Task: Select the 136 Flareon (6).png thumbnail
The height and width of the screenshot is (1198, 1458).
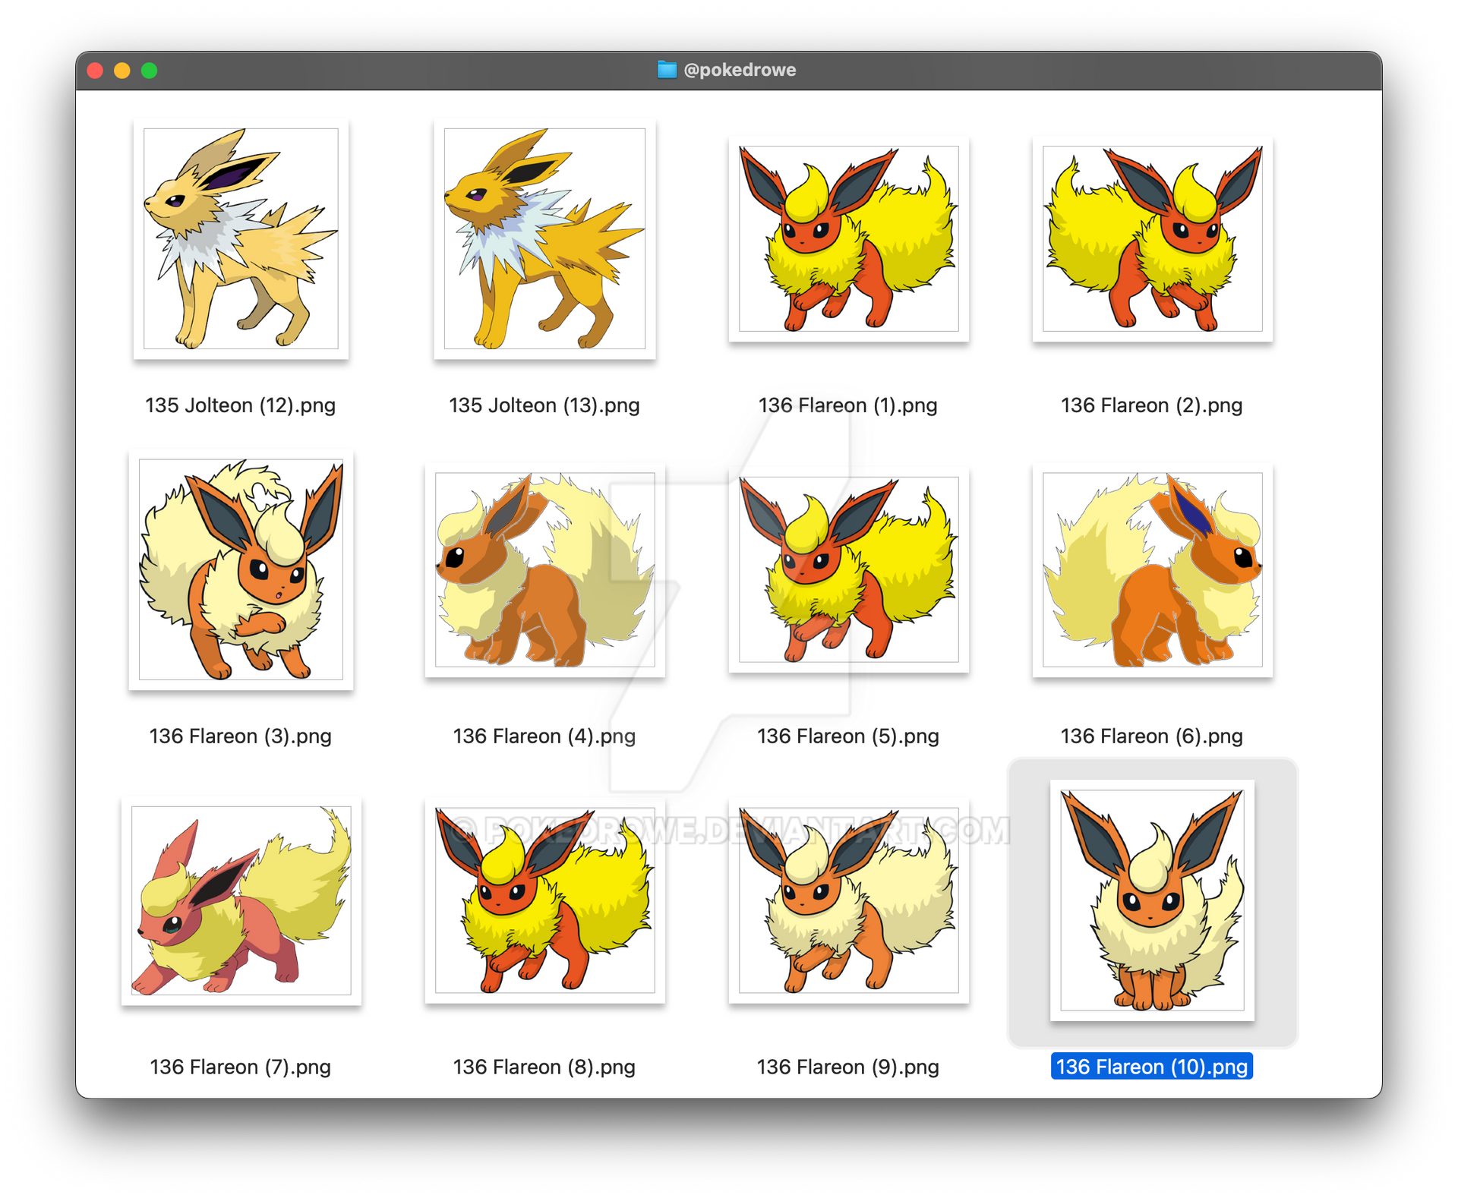Action: (x=1152, y=569)
